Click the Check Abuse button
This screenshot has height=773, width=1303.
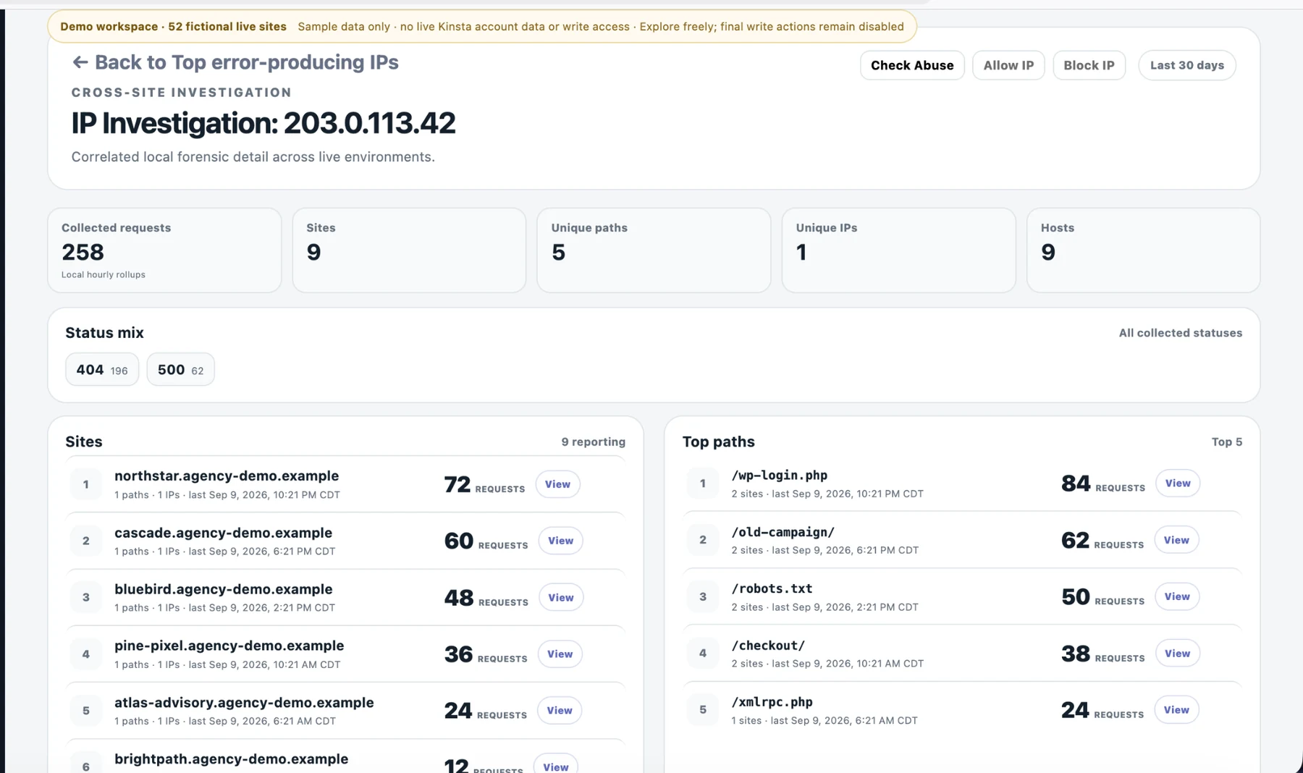[912, 65]
